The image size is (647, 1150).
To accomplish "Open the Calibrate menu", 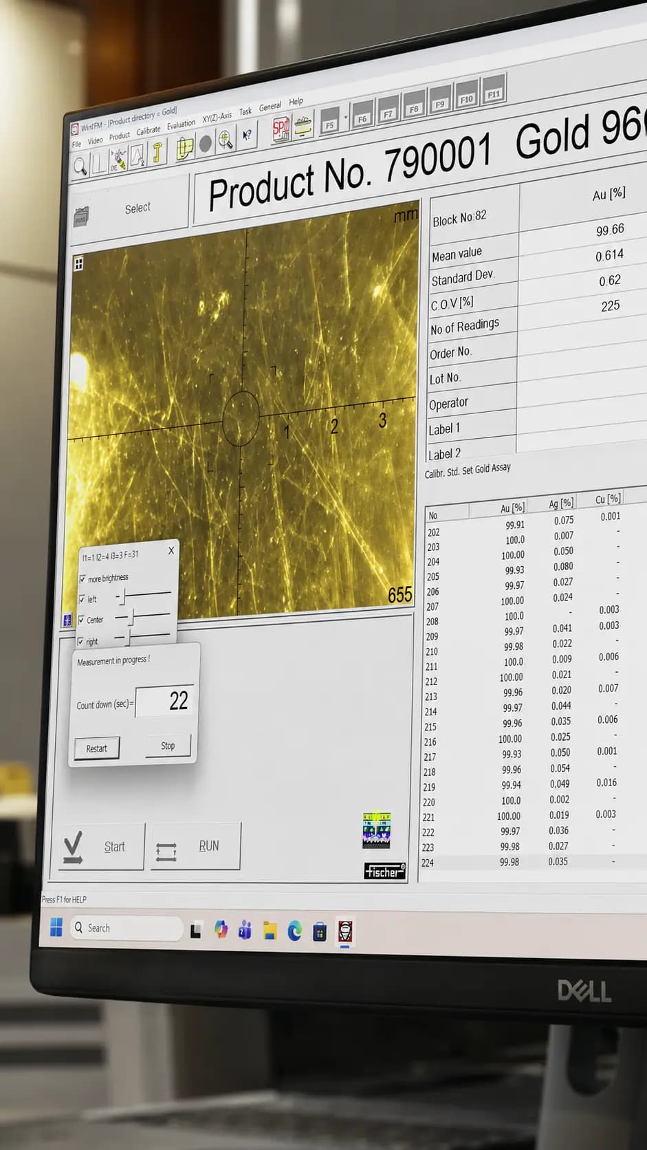I will coord(148,130).
